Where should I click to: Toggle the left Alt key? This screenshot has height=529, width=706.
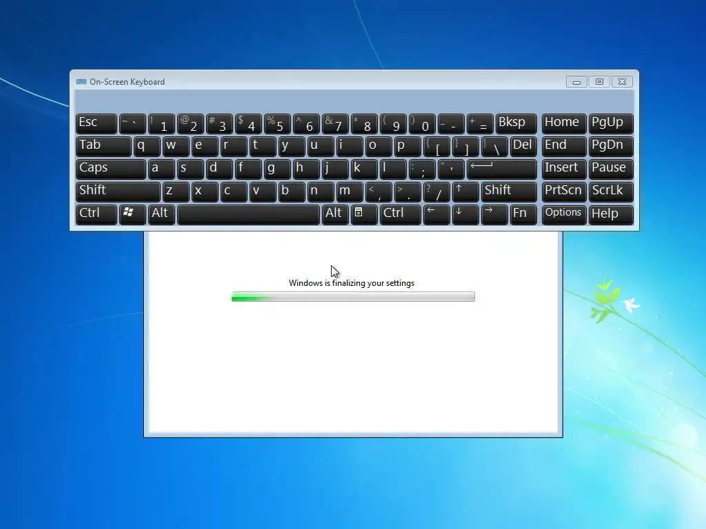(161, 214)
